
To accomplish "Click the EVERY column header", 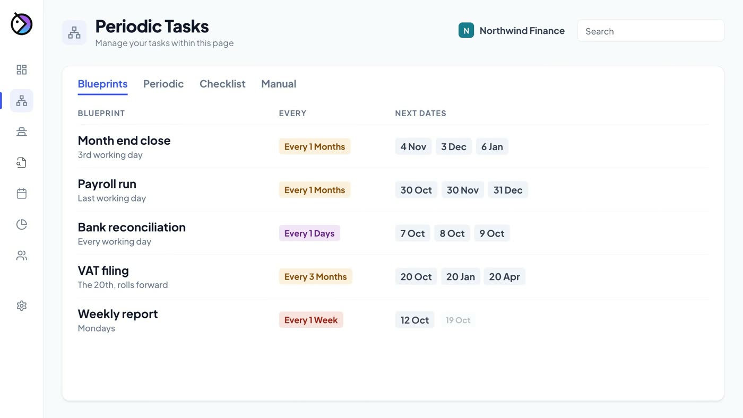I will (293, 113).
